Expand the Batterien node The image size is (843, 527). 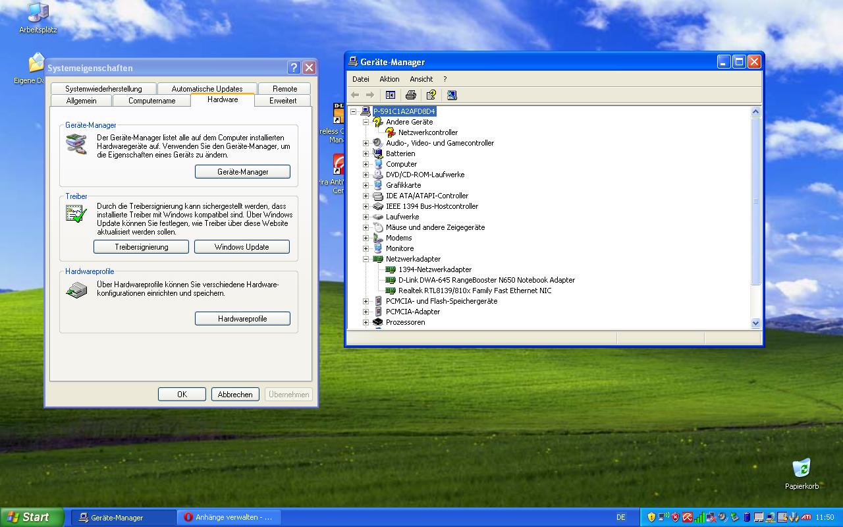[x=366, y=153]
